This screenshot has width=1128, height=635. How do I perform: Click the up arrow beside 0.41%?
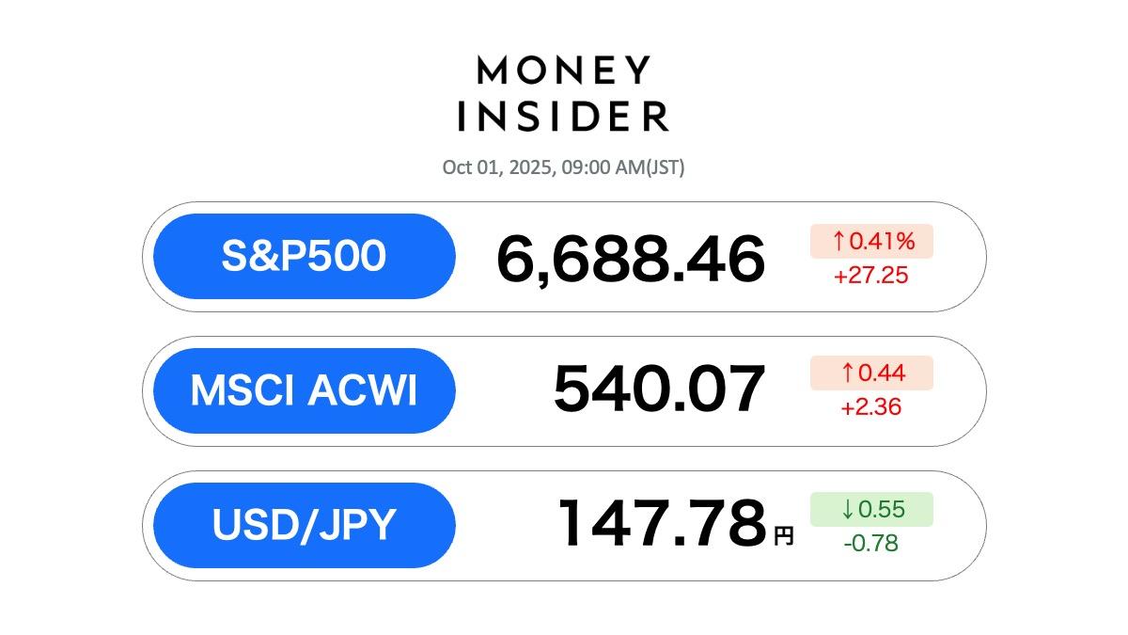point(838,242)
